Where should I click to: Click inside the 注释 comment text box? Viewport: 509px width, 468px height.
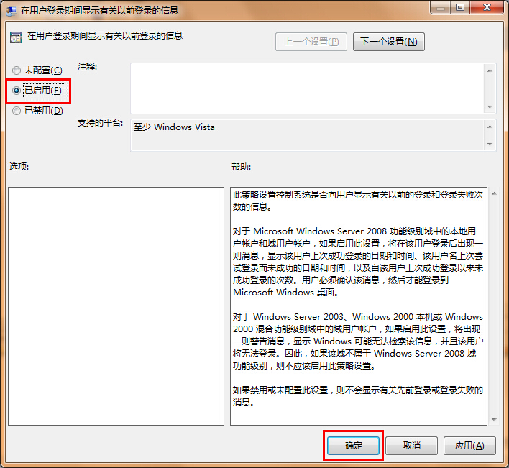pos(307,88)
